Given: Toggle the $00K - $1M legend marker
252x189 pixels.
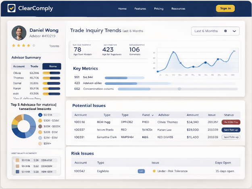Looking at the screenshot, I should coord(40,132).
